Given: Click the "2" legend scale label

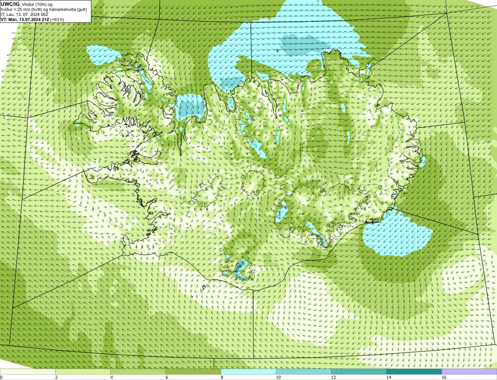Looking at the screenshot, I should pos(56,377).
